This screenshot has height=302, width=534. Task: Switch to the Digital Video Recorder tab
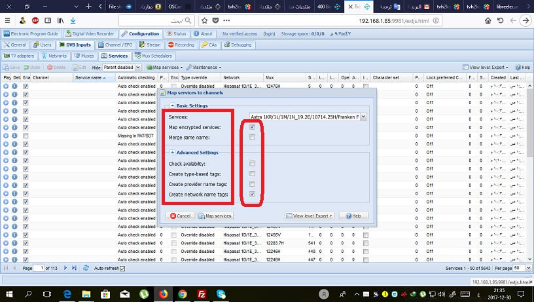[x=92, y=33]
